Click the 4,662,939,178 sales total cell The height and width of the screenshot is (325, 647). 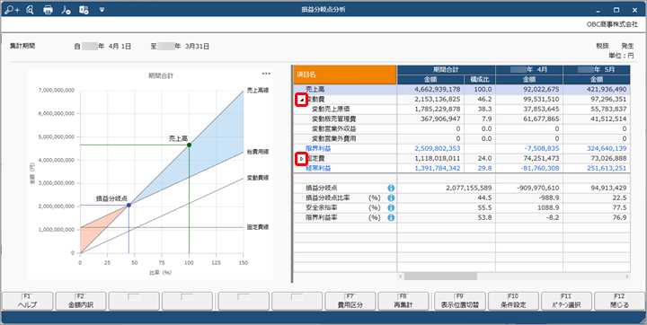click(430, 89)
